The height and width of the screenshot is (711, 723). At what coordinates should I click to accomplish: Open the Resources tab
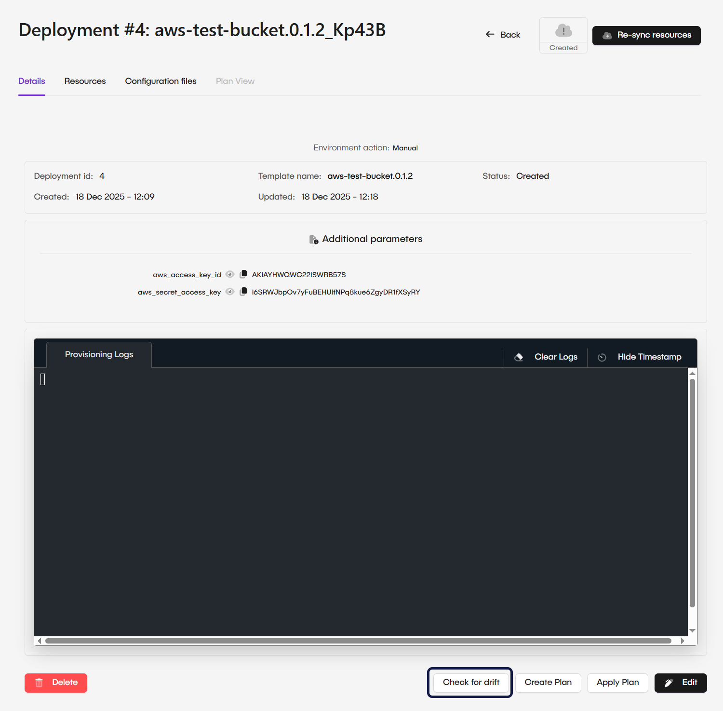pos(85,81)
